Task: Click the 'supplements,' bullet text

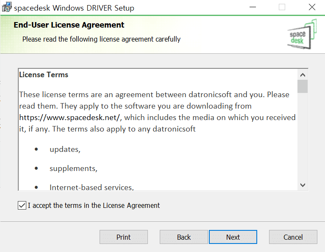Action: [73, 168]
